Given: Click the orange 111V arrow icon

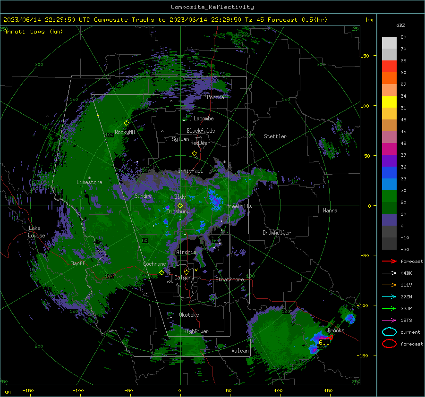Looking at the screenshot, I should coord(389,285).
